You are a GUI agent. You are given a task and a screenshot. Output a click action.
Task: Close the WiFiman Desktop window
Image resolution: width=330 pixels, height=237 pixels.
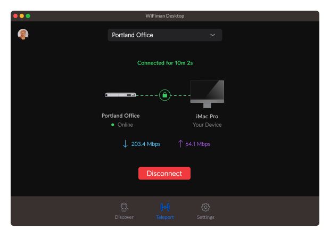pyautogui.click(x=15, y=16)
